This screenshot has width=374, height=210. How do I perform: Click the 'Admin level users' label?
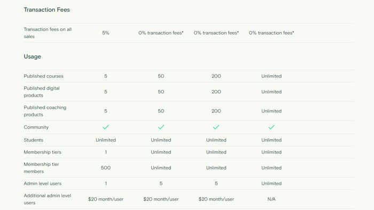[x=42, y=183]
